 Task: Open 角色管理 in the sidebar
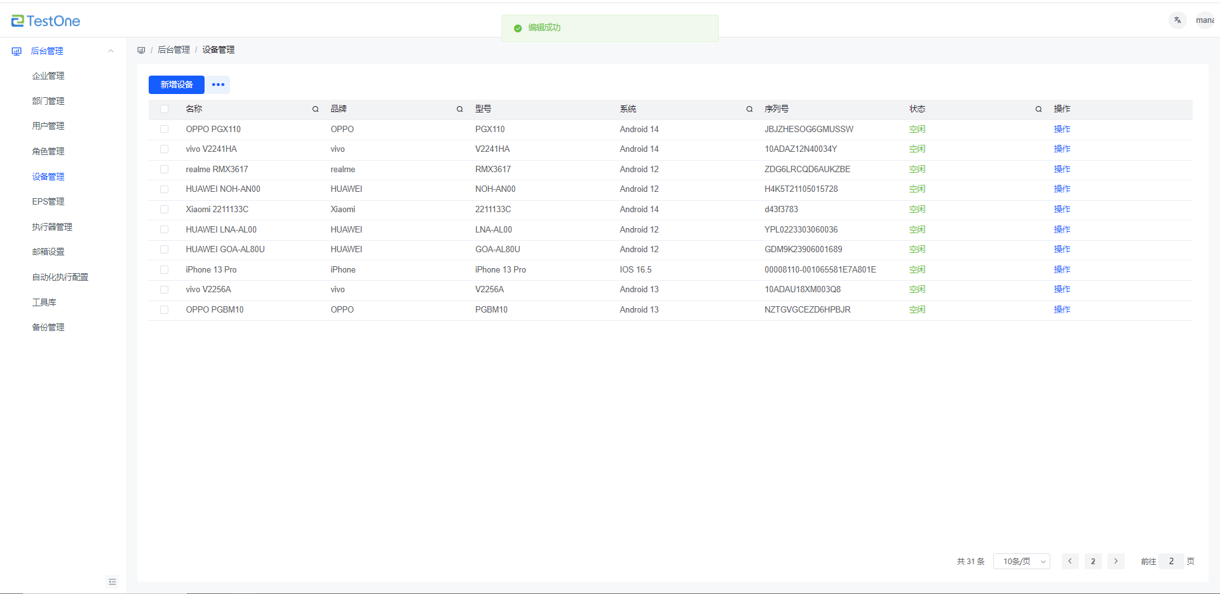48,151
